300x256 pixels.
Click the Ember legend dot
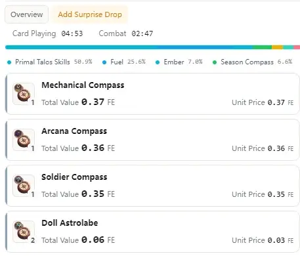pos(158,62)
